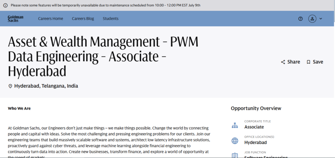Viewport: 335px width, 158px height.
Task: Click the office location globe icon
Action: coord(235,141)
